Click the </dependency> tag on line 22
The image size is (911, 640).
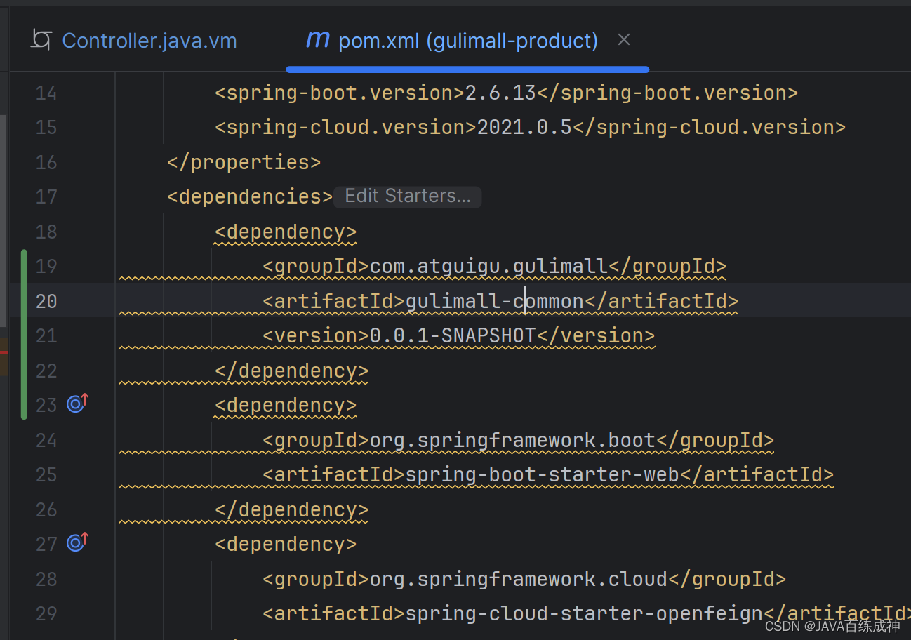(292, 371)
